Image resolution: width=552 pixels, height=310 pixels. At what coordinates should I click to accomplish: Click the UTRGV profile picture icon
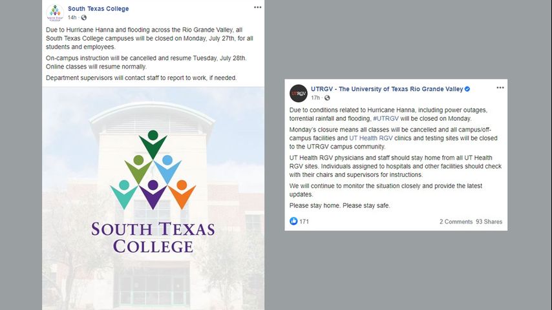click(298, 93)
